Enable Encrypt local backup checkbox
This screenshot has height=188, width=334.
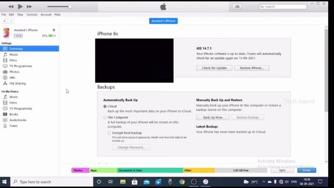[x=109, y=133]
